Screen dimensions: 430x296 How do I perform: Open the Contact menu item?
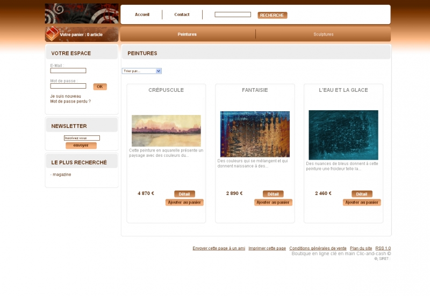(182, 15)
